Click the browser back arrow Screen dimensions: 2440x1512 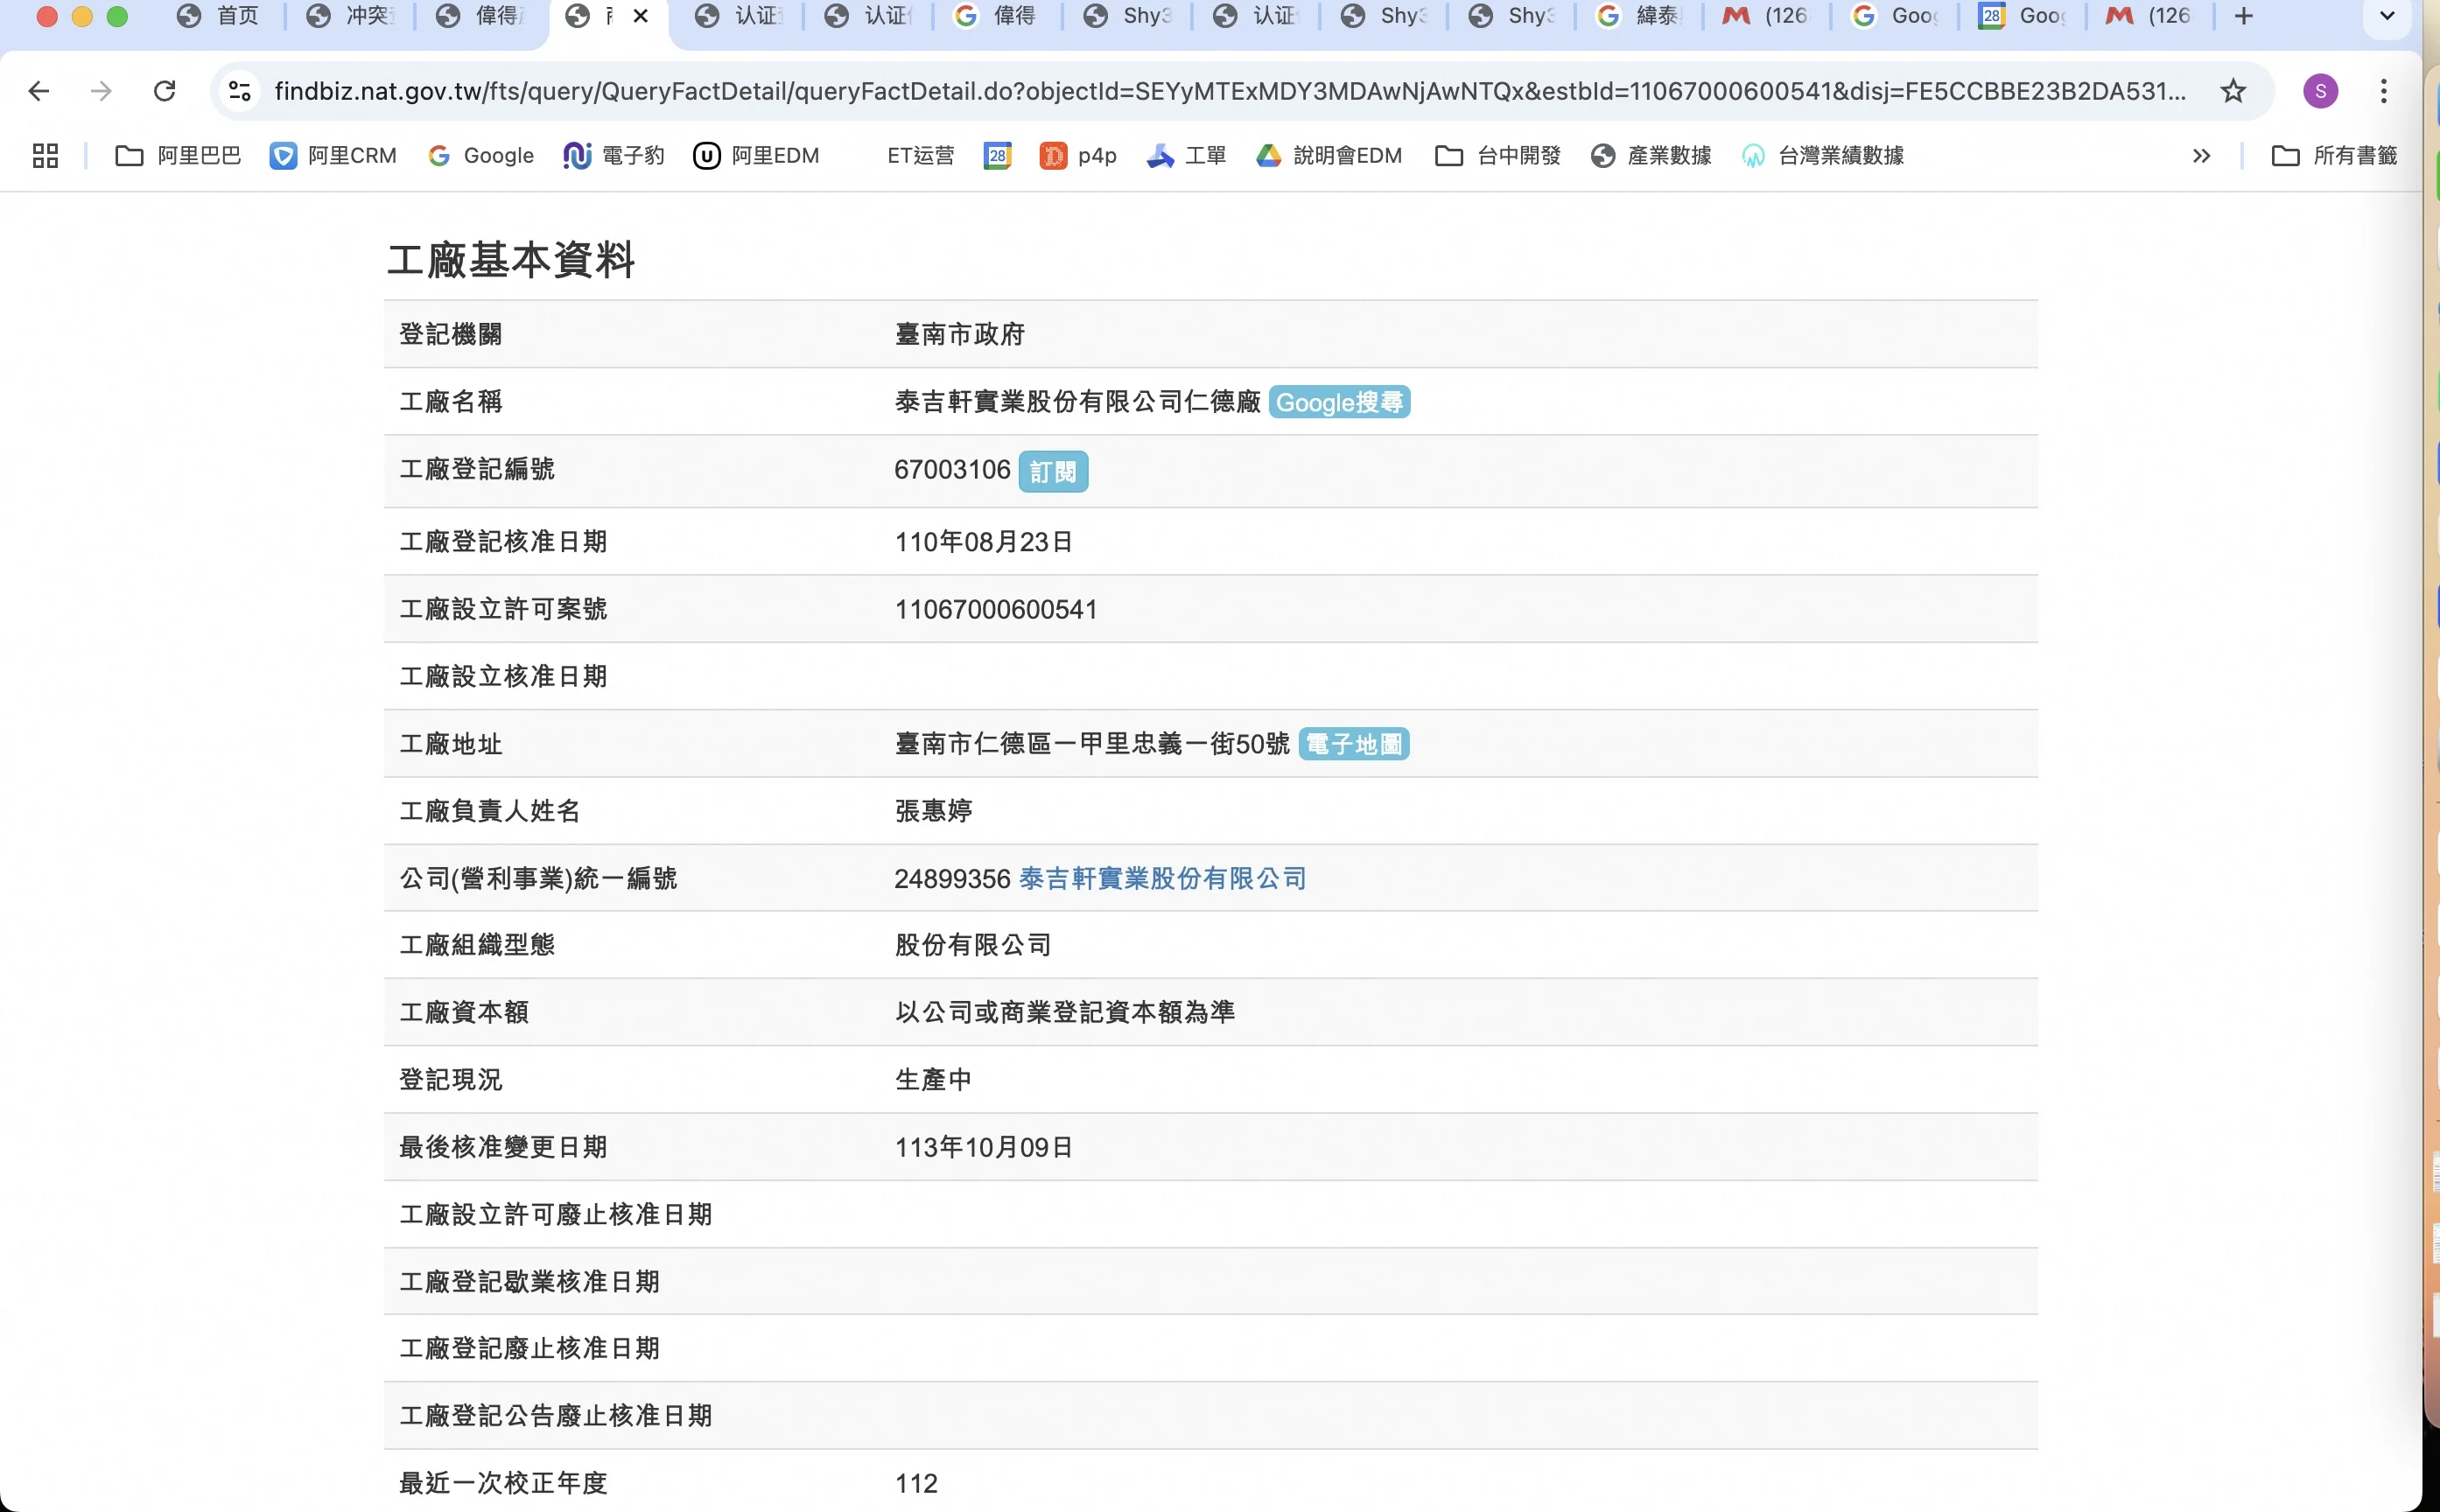38,91
